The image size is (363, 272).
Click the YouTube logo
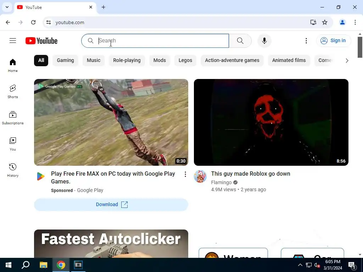(41, 41)
